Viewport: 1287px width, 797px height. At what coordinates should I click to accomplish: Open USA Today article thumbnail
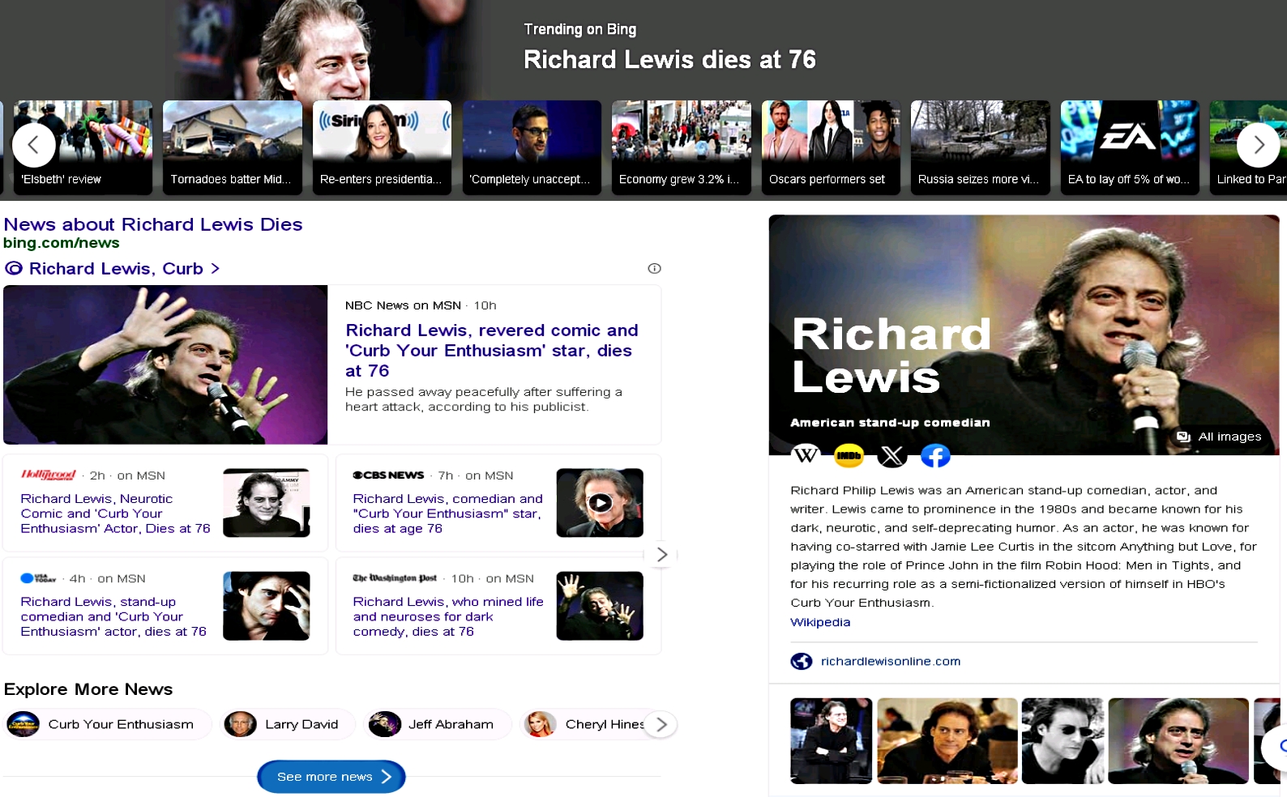tap(267, 606)
